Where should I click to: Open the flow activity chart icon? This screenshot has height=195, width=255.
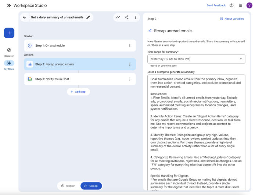(x=118, y=17)
